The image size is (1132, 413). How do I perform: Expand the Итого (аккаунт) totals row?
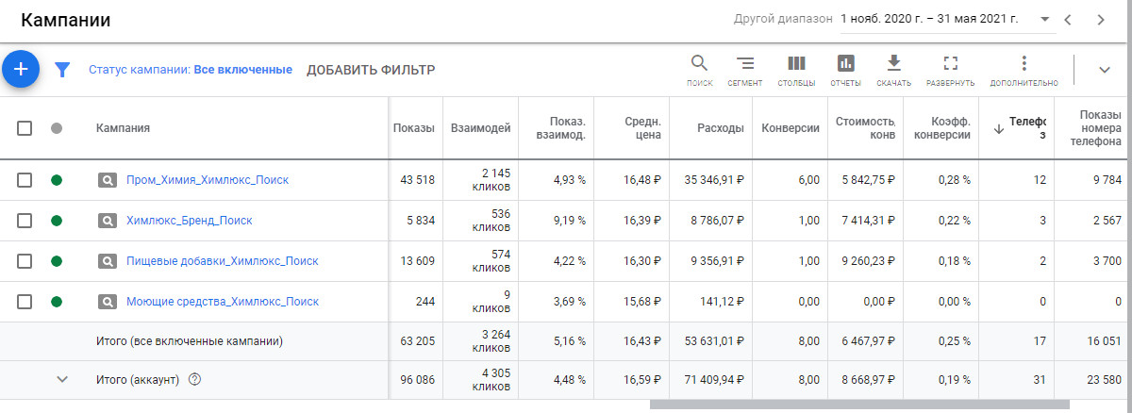[x=62, y=379]
